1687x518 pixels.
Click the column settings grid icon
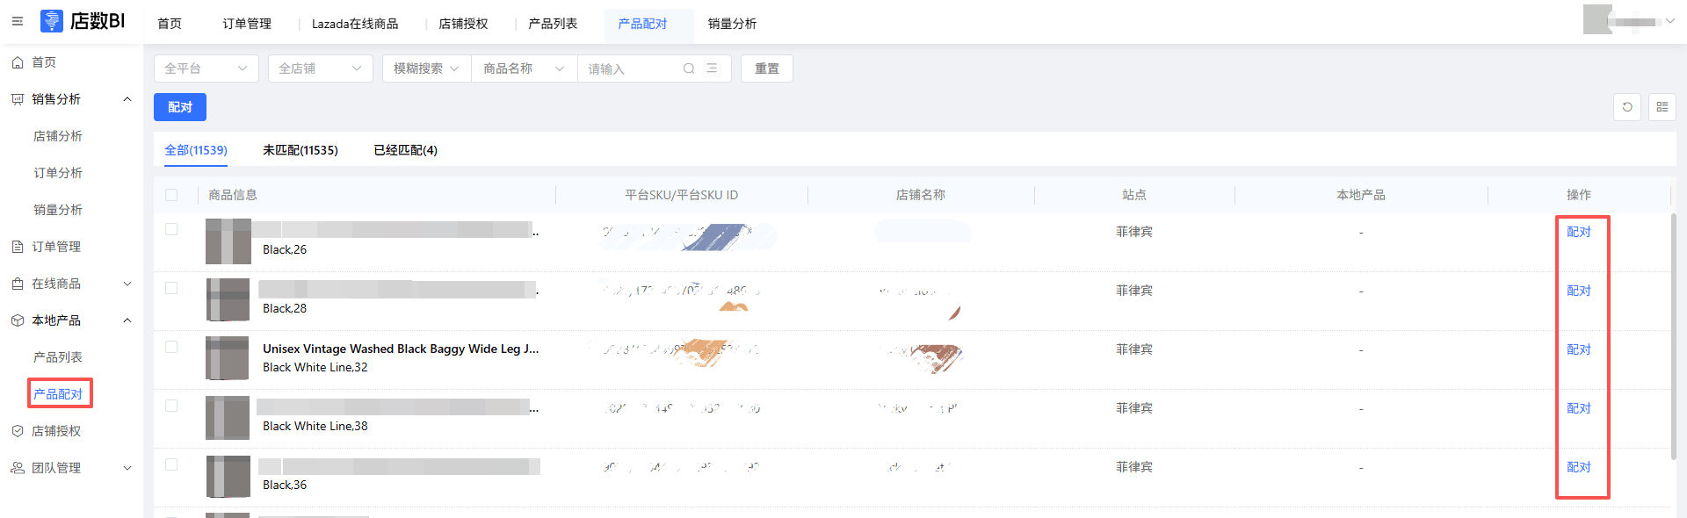pyautogui.click(x=1662, y=107)
